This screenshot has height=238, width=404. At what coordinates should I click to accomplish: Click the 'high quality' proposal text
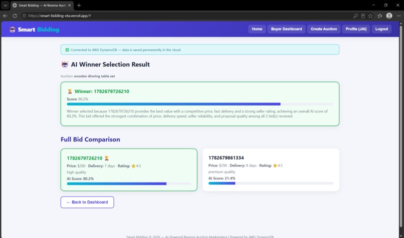click(76, 172)
